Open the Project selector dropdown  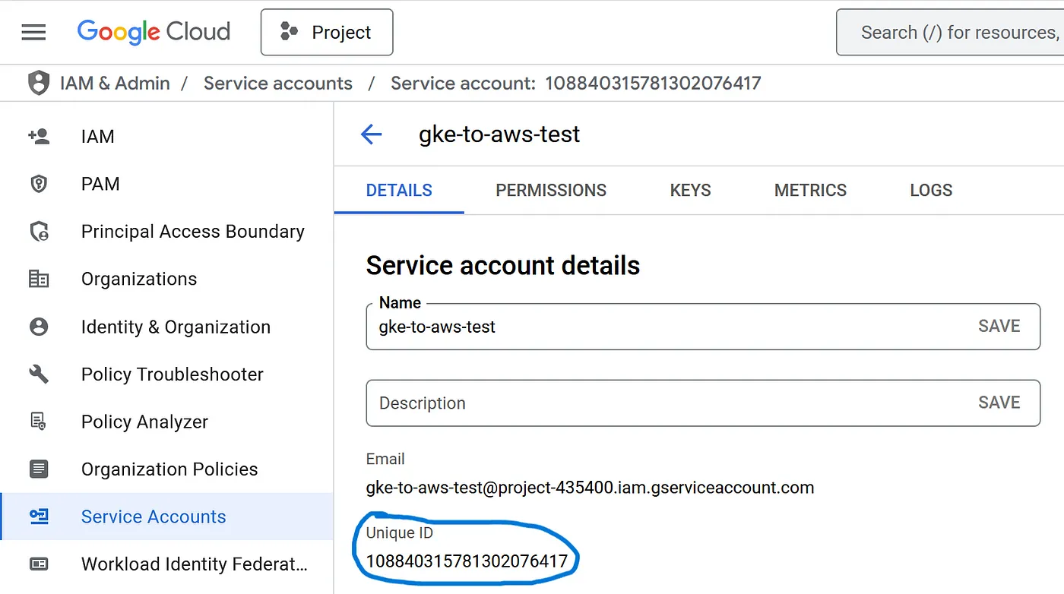click(x=327, y=33)
